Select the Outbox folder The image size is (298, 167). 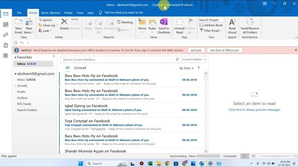(22, 98)
